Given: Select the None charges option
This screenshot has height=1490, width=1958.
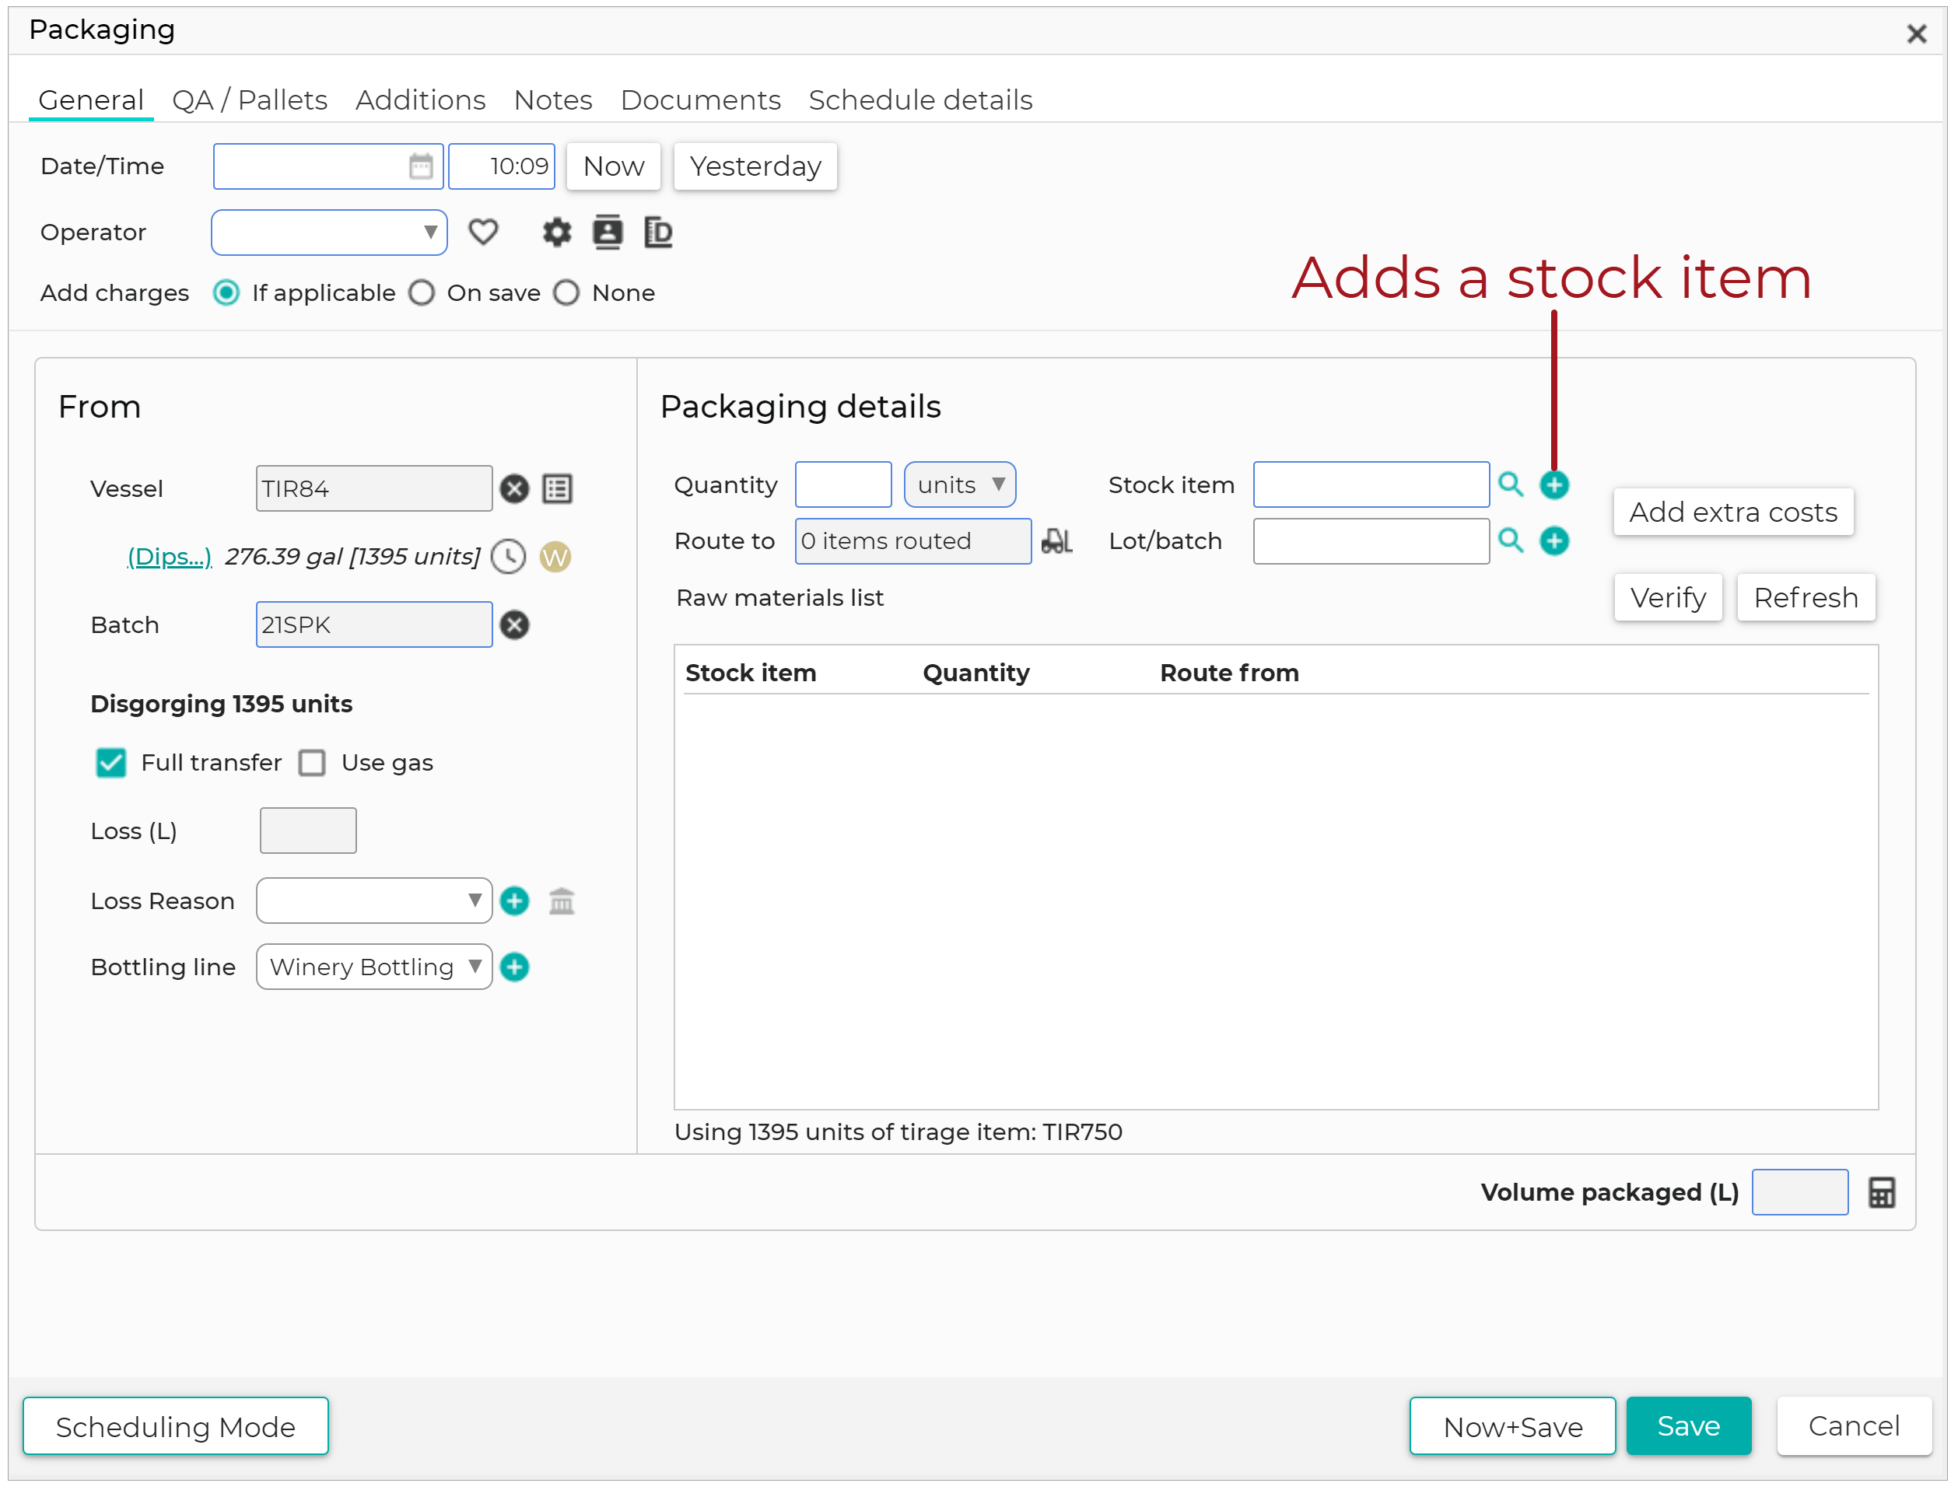Looking at the screenshot, I should (567, 292).
